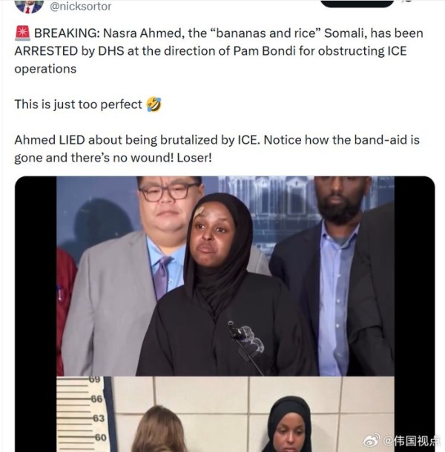Screen dimensions: 445x452
Task: Open the lower mugshot photo
Action: (225, 414)
